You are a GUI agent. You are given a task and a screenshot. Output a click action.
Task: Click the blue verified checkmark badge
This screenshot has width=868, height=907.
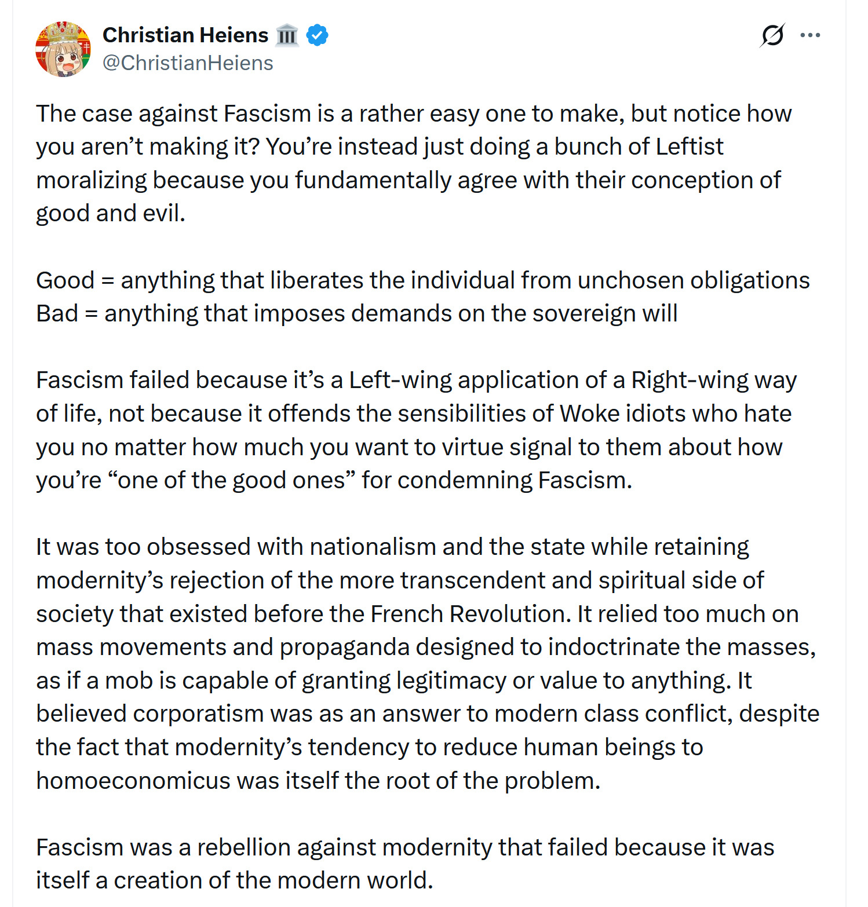pyautogui.click(x=317, y=35)
